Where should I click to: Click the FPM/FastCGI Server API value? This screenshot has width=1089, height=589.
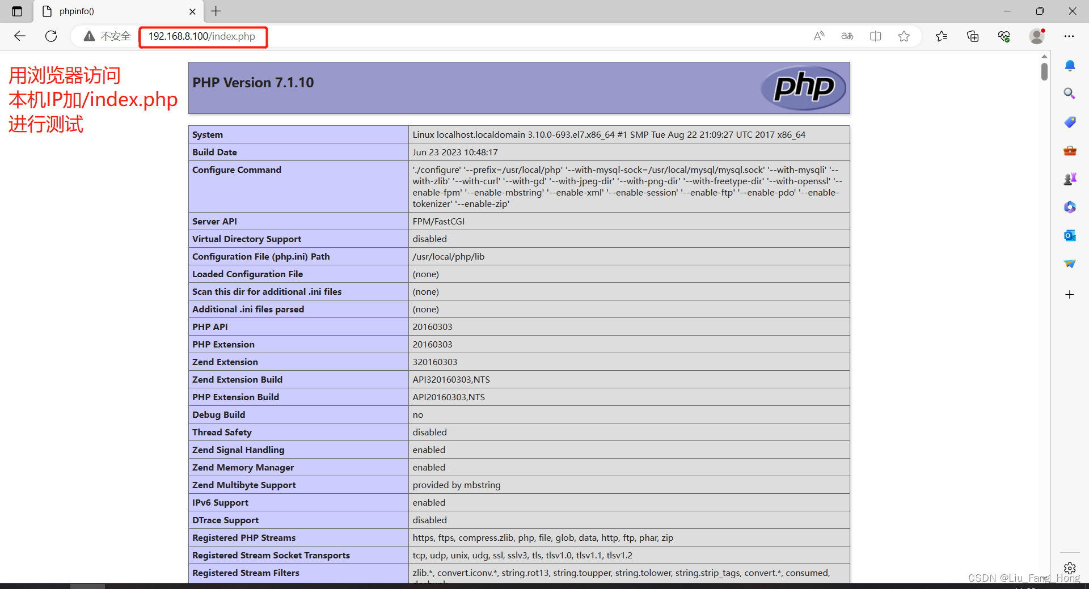point(438,222)
